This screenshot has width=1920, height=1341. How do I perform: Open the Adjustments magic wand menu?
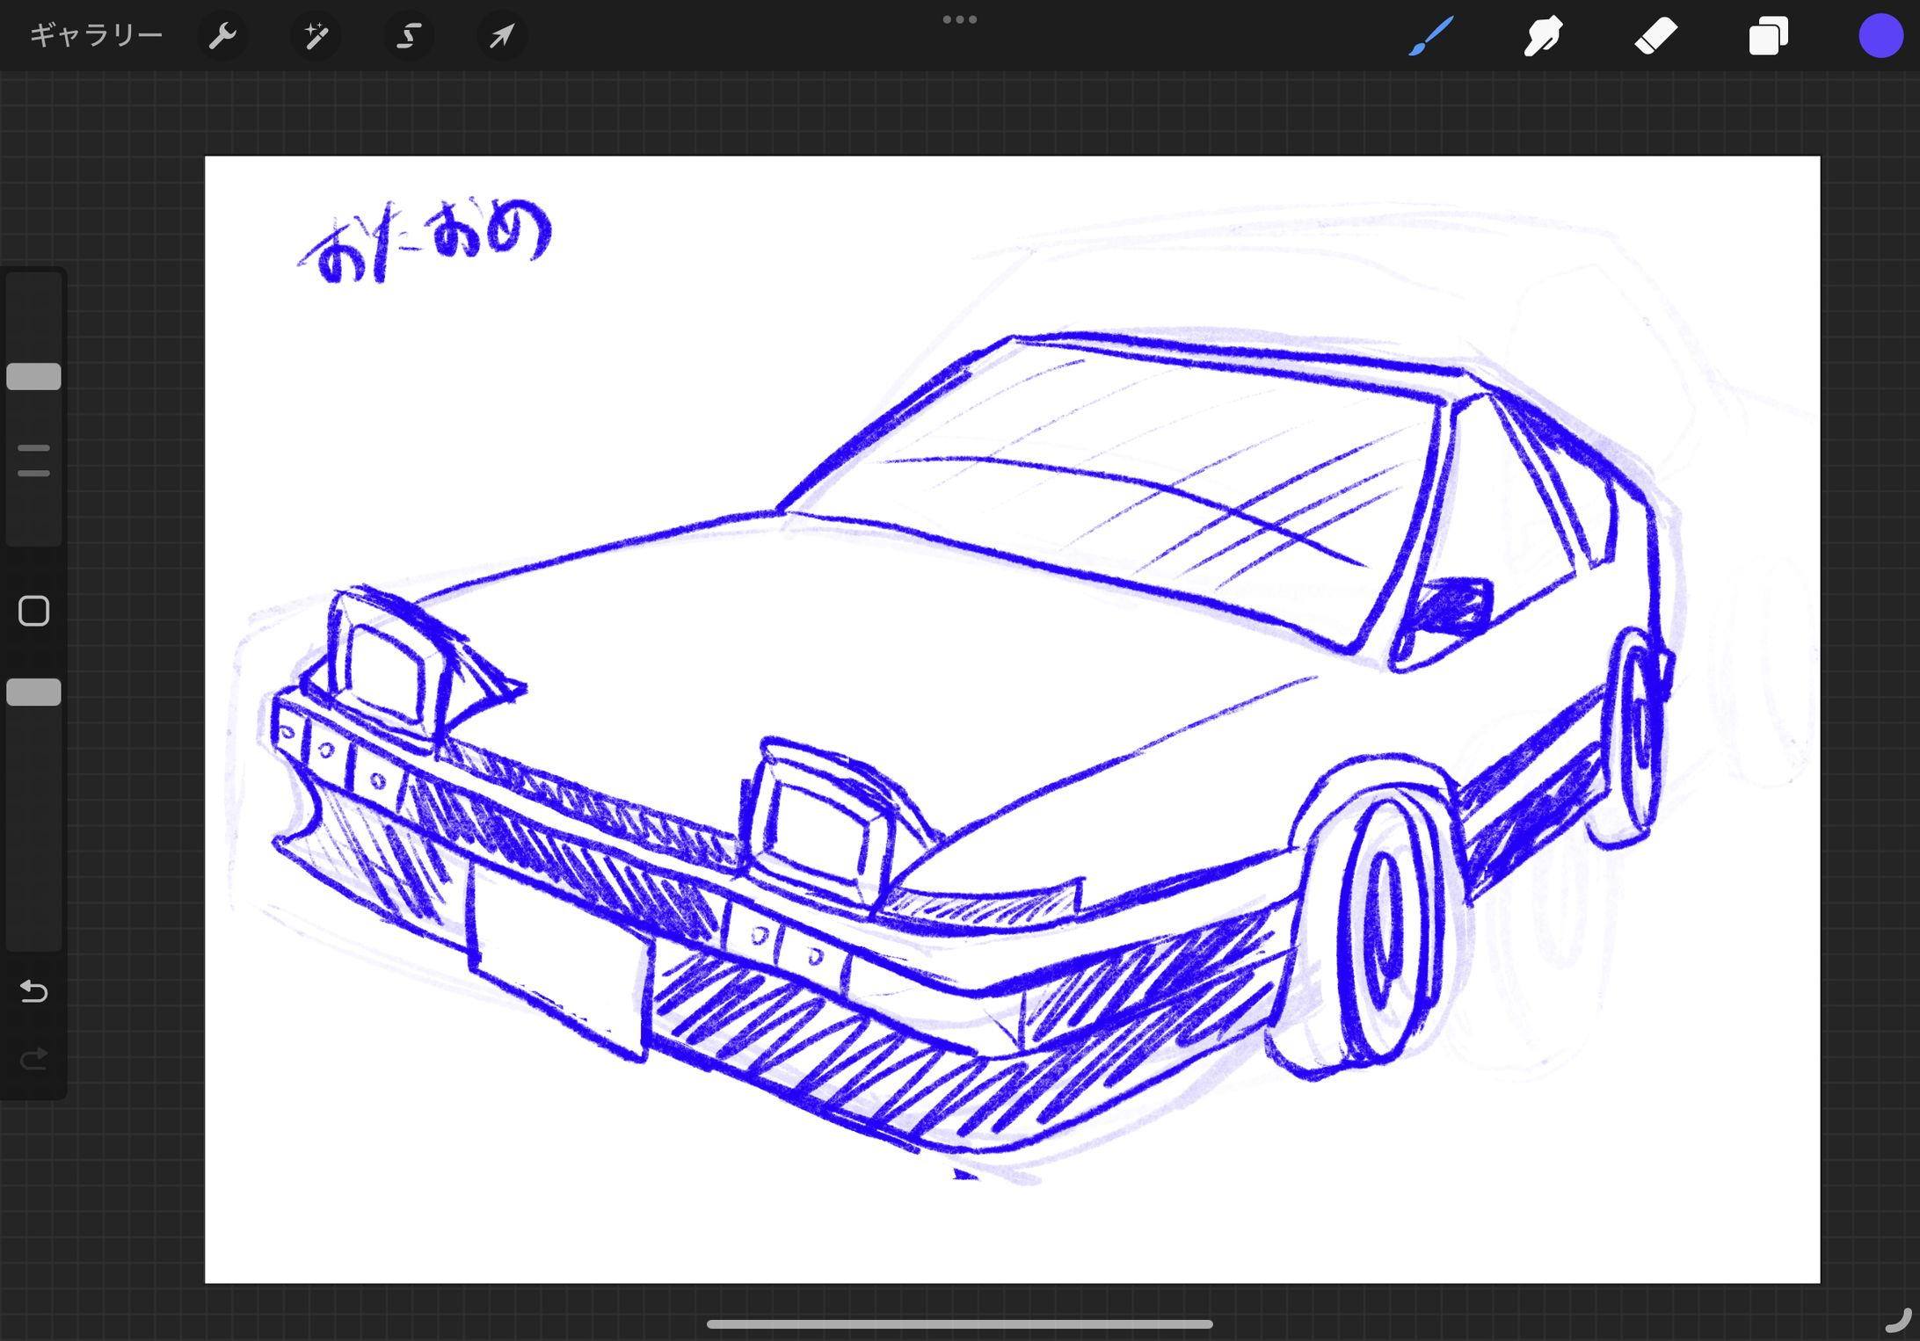(316, 35)
